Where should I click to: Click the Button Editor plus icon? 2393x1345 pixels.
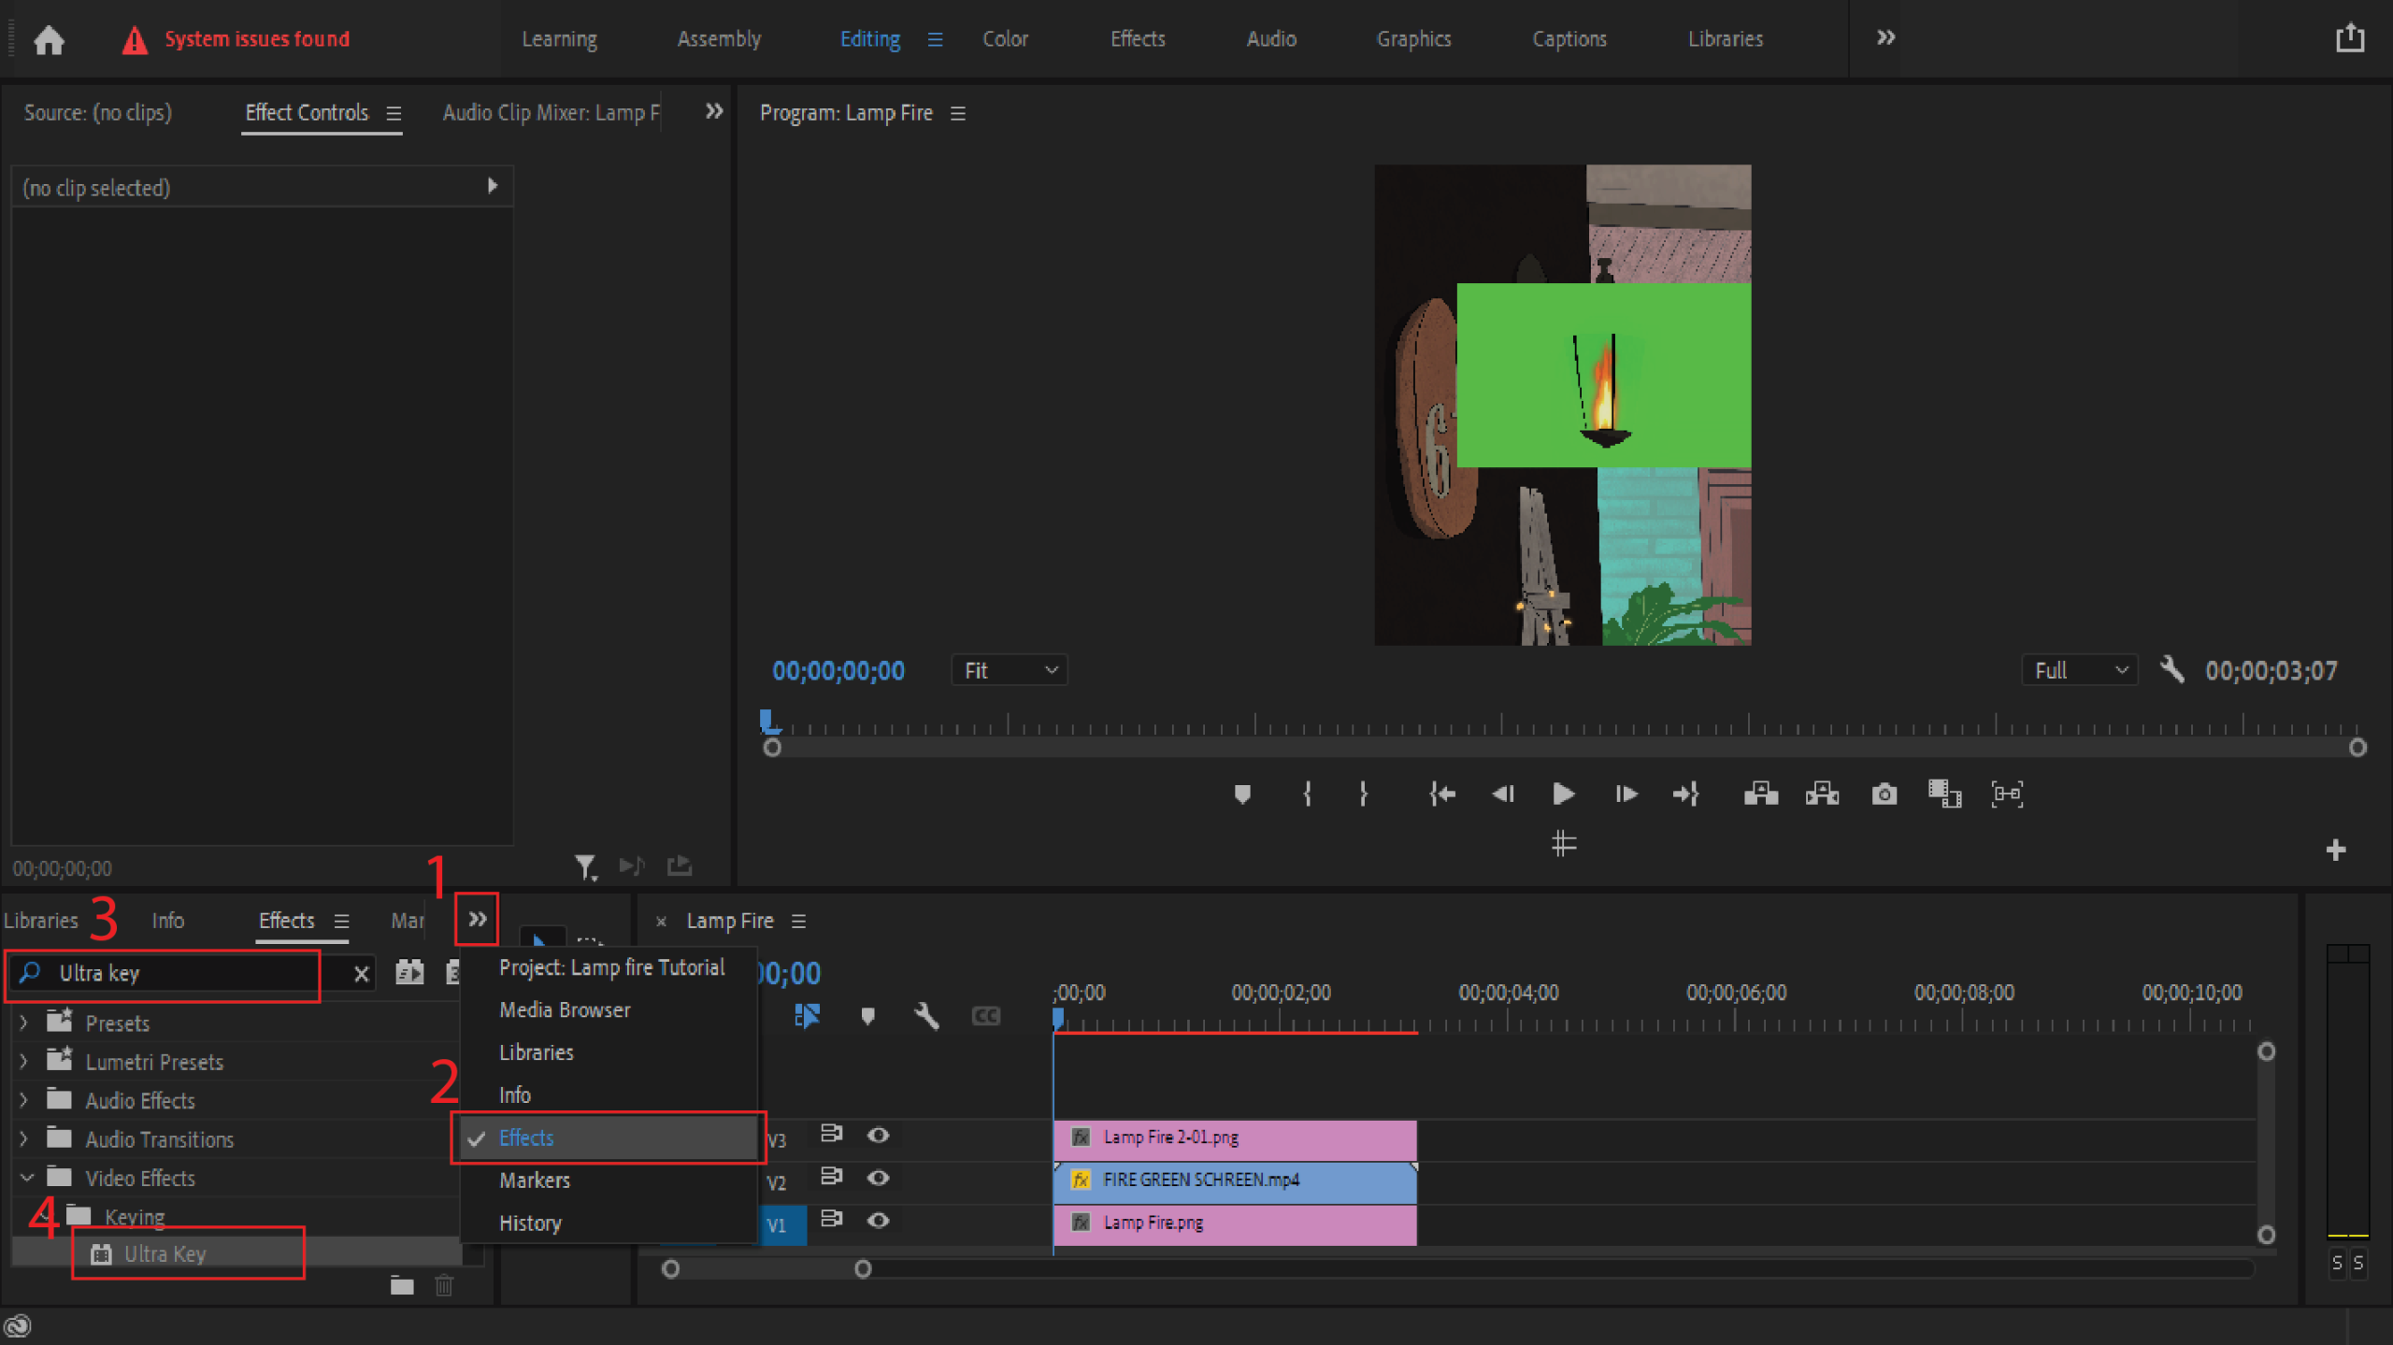pyautogui.click(x=2335, y=850)
